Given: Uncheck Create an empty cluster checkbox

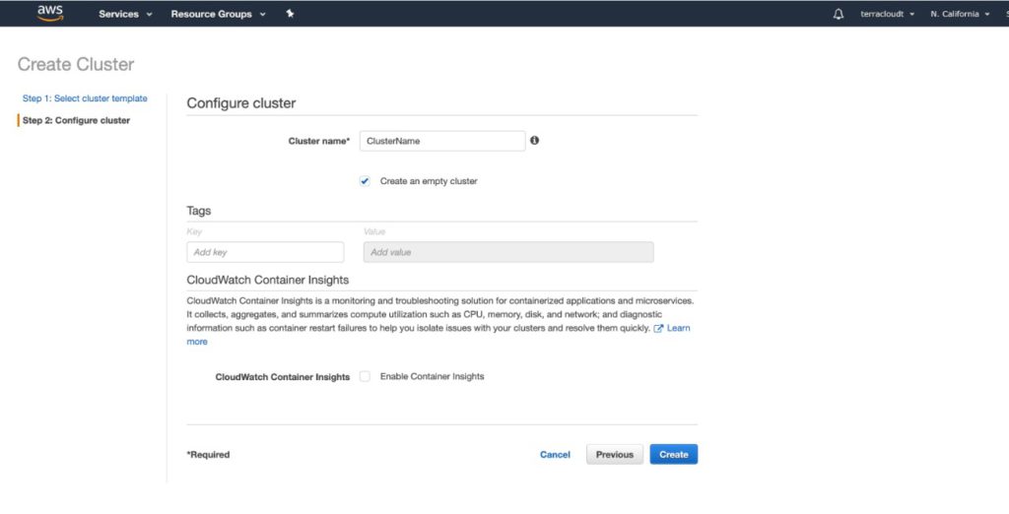Looking at the screenshot, I should point(366,181).
